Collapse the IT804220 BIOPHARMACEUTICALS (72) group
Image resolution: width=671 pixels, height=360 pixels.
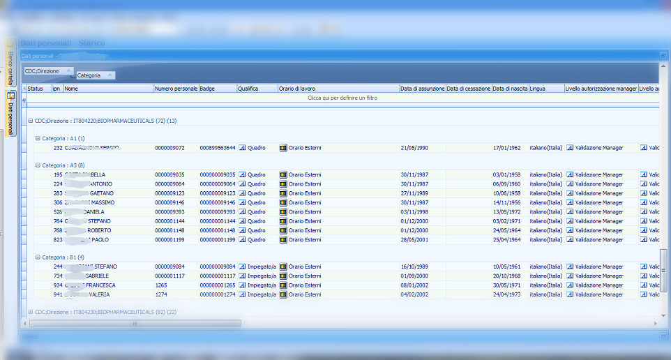[30, 121]
